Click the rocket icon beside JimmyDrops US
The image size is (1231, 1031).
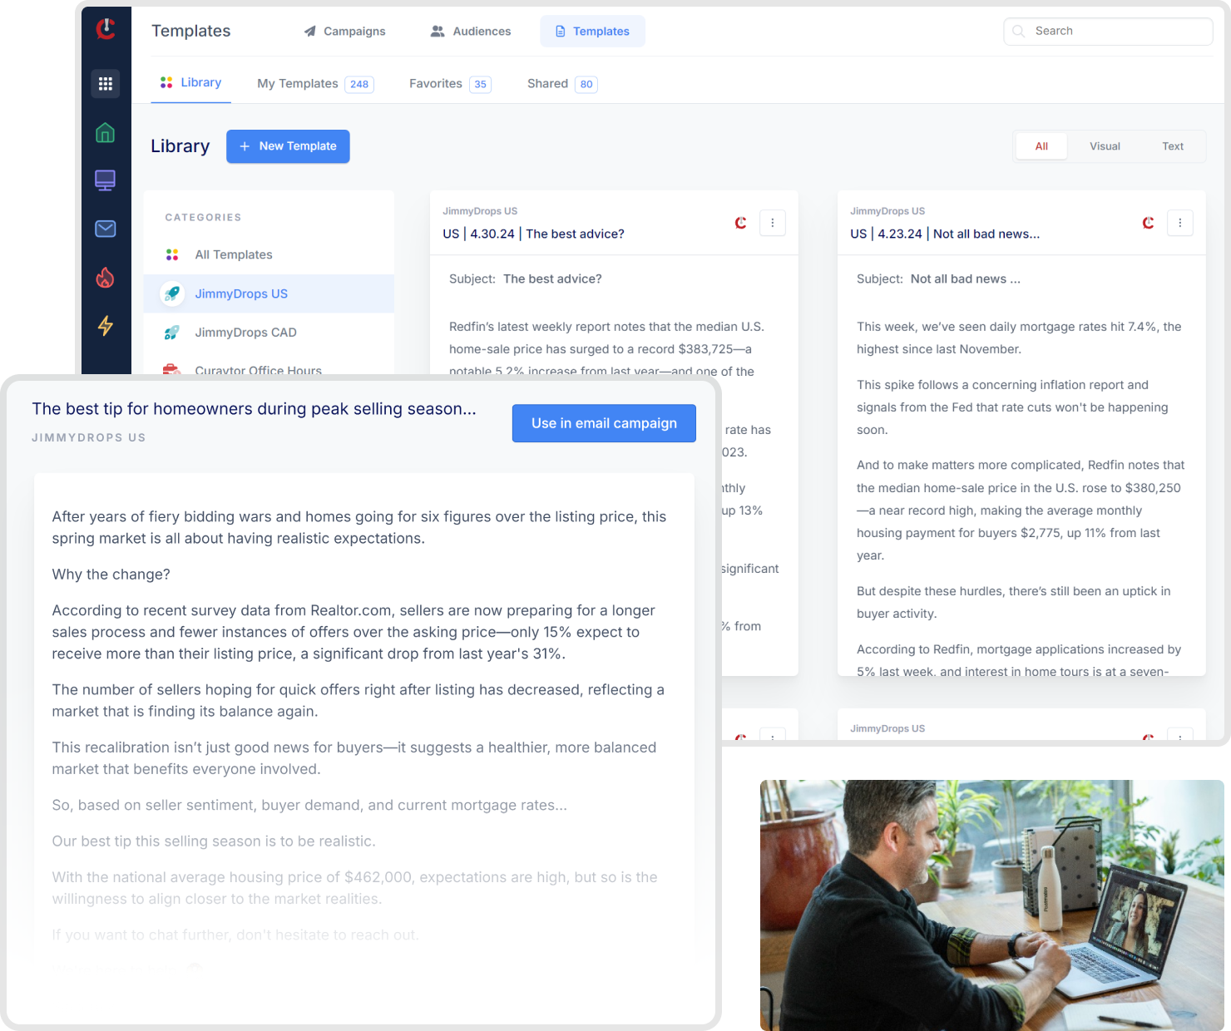click(172, 294)
